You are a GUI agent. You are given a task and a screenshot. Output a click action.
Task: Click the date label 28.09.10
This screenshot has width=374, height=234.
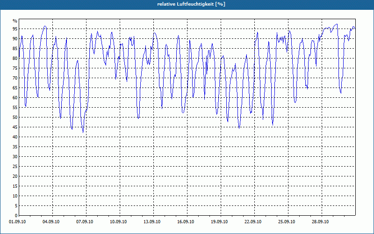pos(320,222)
